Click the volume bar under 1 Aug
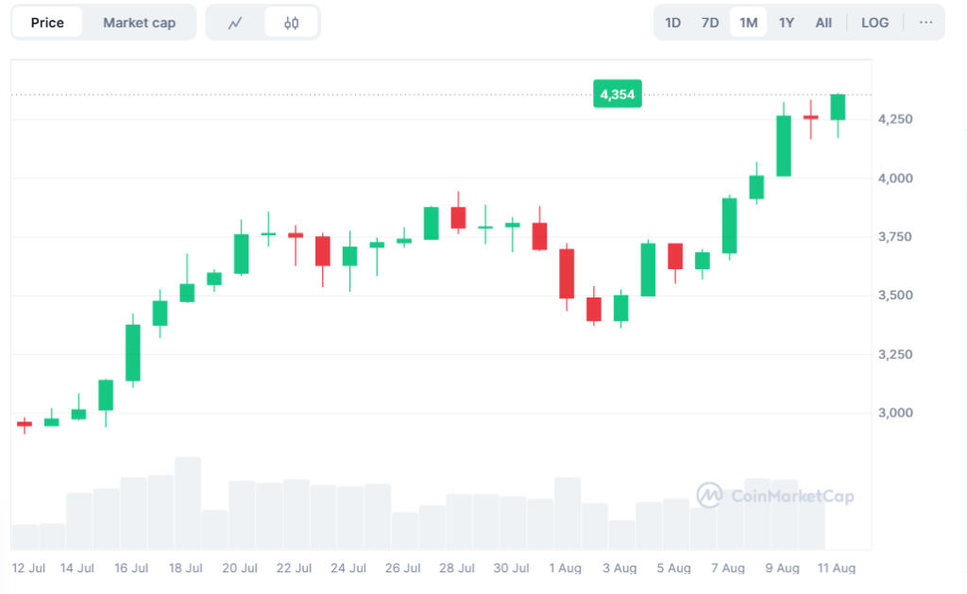 (567, 513)
